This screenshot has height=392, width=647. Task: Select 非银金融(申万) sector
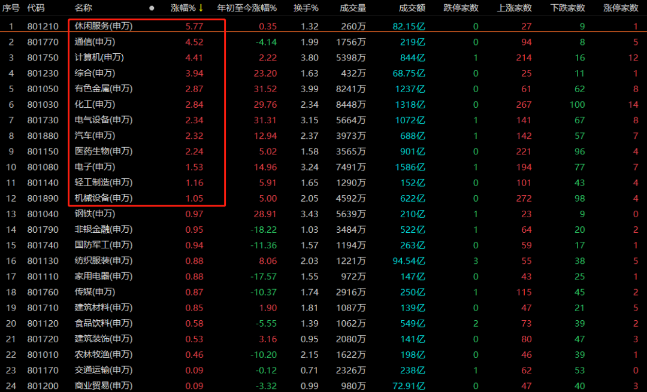[103, 229]
